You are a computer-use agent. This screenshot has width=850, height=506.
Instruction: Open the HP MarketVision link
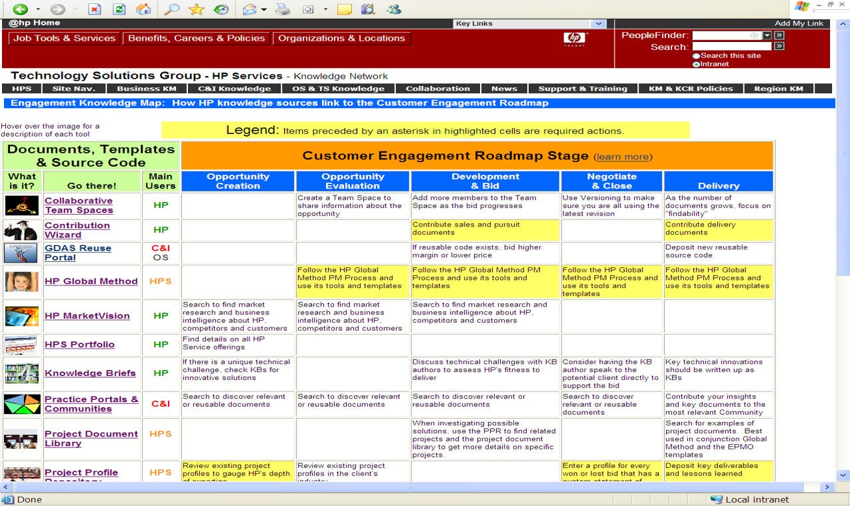tap(87, 316)
